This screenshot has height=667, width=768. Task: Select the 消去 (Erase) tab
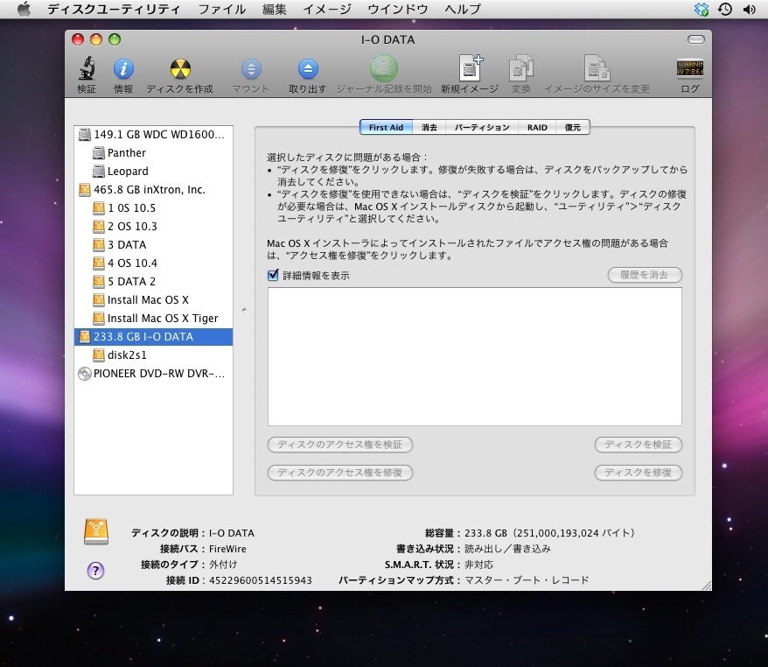[x=429, y=128]
